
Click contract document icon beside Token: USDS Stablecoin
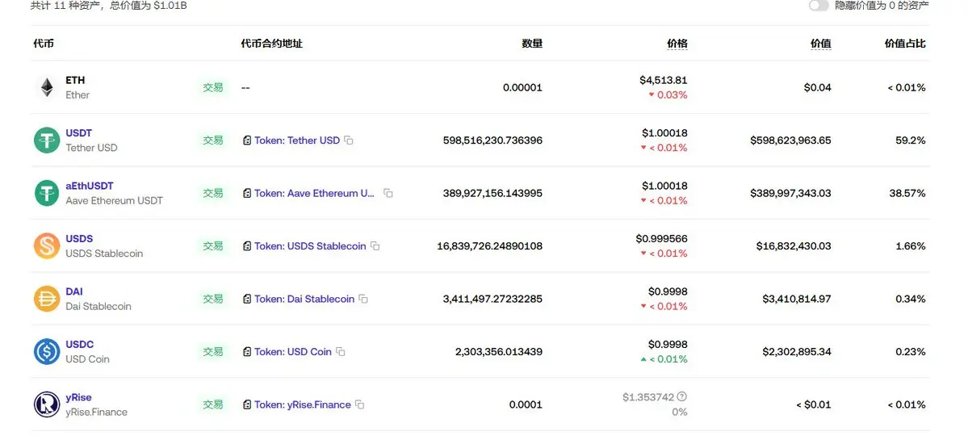point(247,245)
